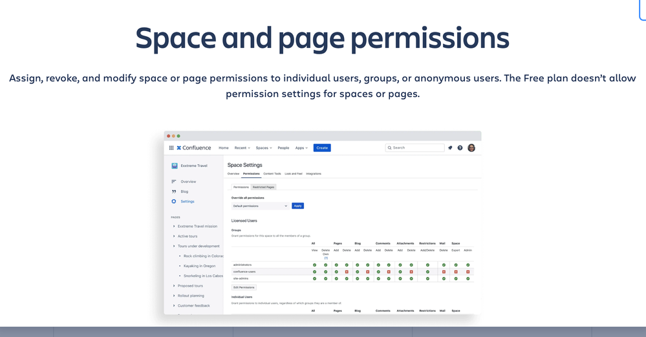
Task: Expand the Exxtreme Travel mission page
Action: click(x=174, y=226)
